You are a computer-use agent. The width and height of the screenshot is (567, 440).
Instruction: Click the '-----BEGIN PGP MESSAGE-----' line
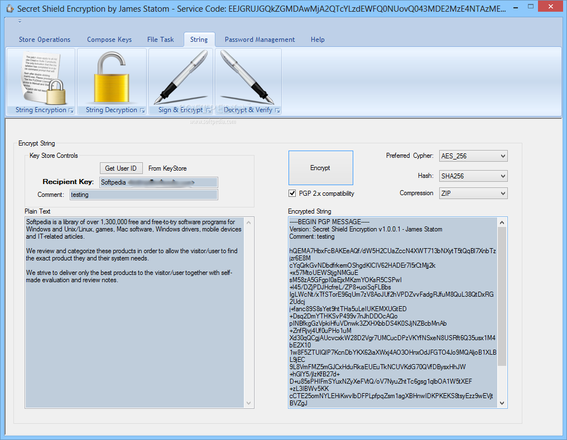pyautogui.click(x=329, y=222)
